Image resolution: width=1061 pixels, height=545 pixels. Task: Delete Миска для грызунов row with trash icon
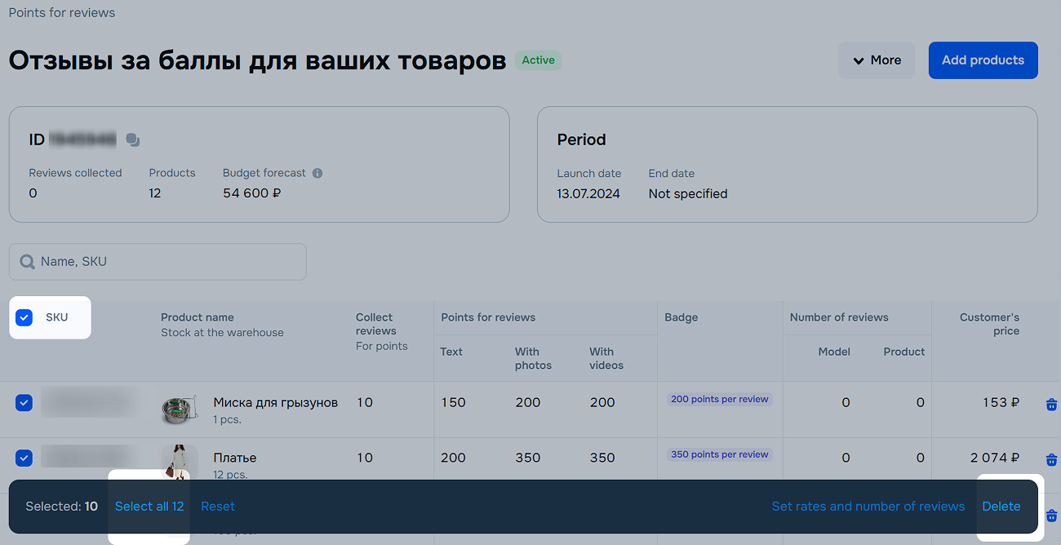point(1051,404)
